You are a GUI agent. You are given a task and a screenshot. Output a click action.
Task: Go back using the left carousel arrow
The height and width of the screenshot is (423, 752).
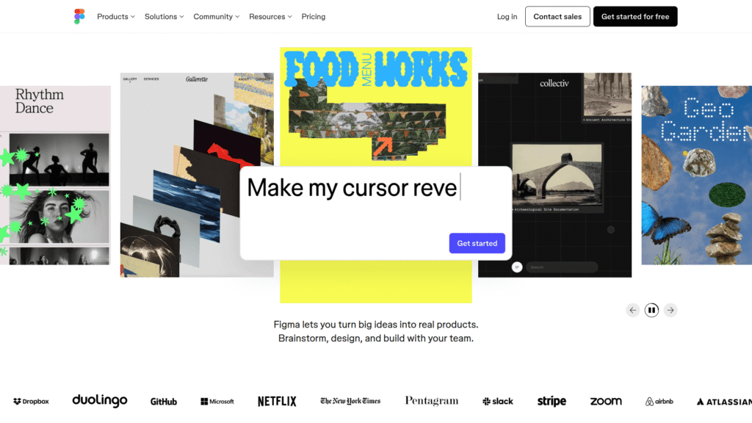click(632, 310)
